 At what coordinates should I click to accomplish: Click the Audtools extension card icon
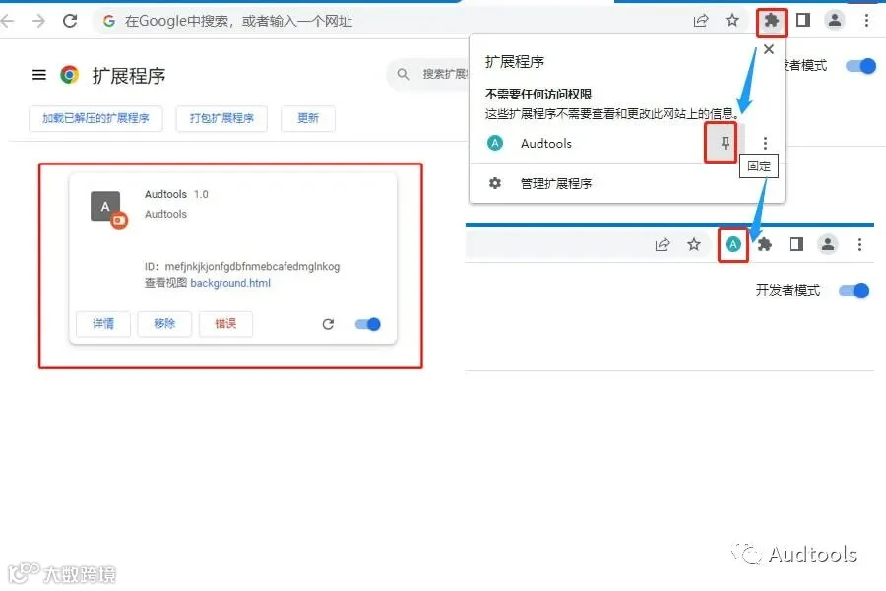tap(107, 208)
